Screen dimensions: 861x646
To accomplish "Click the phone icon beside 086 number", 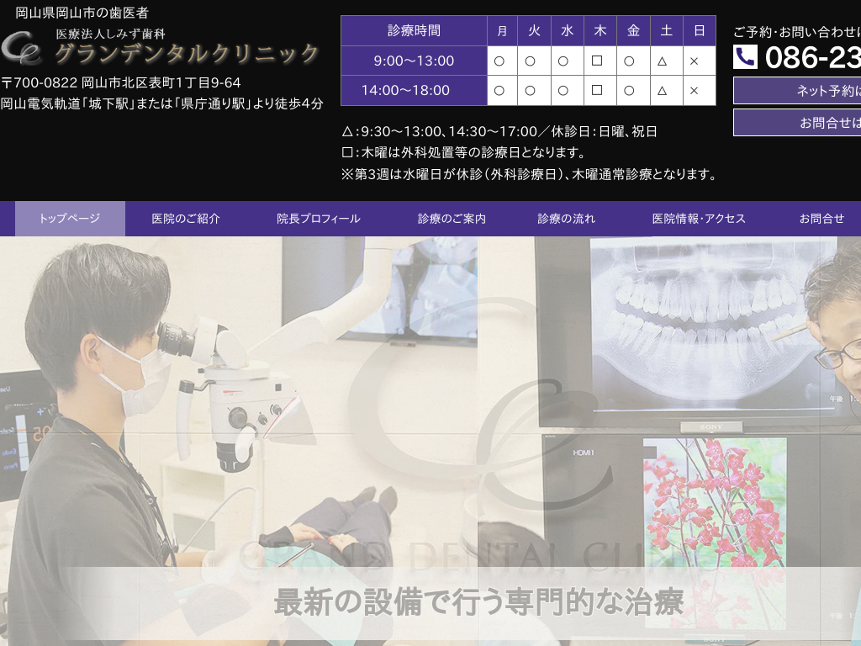I will coord(745,57).
